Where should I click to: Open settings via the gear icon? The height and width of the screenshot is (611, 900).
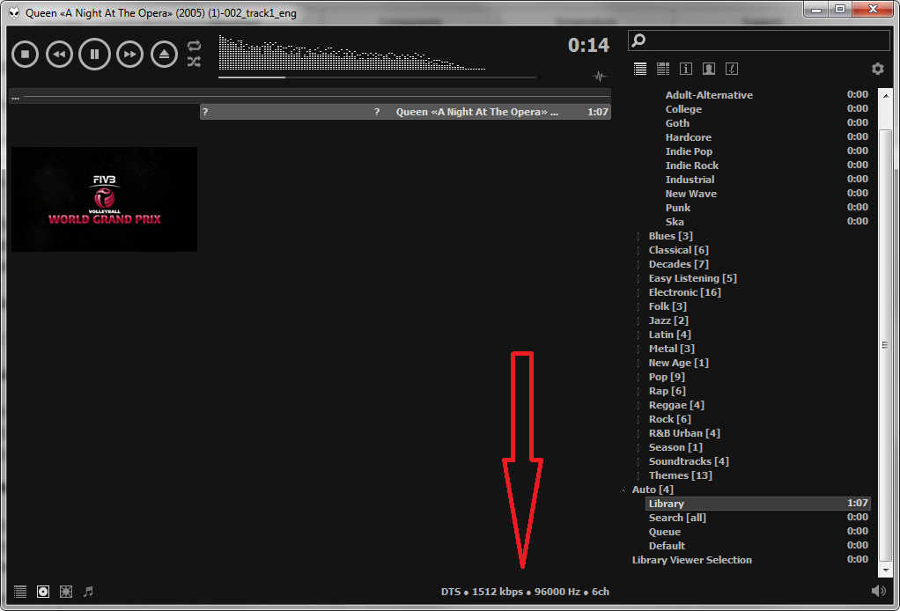point(878,69)
